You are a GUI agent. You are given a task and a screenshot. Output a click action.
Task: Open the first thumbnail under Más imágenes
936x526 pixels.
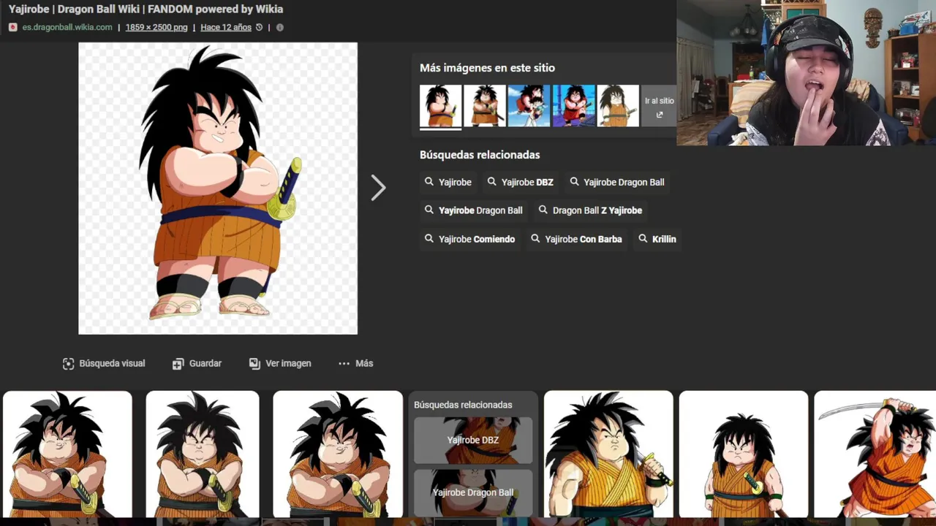pyautogui.click(x=440, y=106)
